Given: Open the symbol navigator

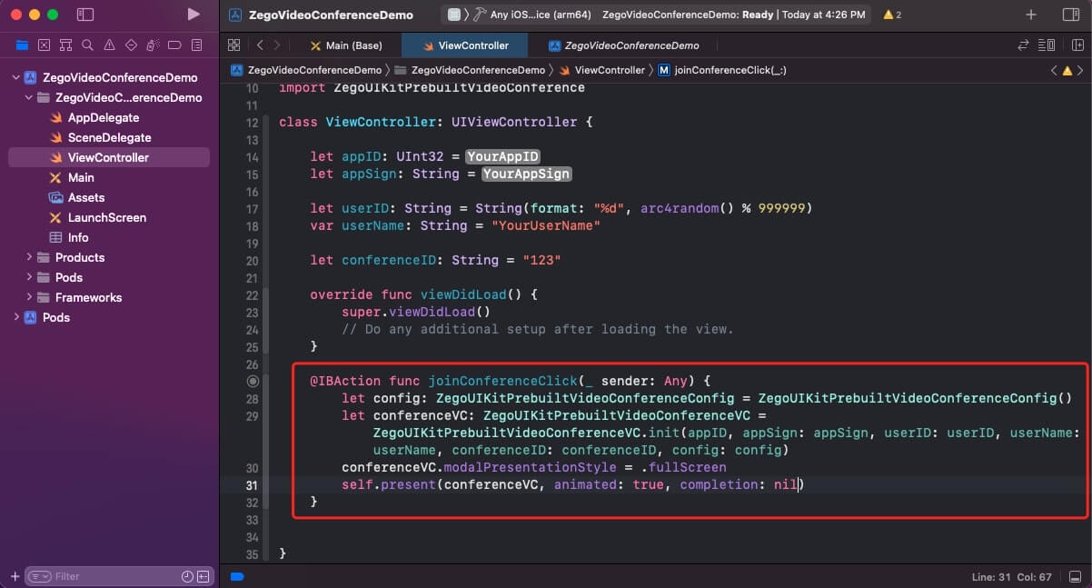Looking at the screenshot, I should pyautogui.click(x=65, y=45).
